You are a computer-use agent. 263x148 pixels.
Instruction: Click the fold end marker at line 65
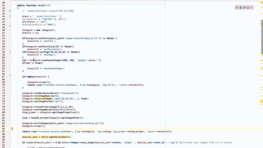[x=11, y=71]
